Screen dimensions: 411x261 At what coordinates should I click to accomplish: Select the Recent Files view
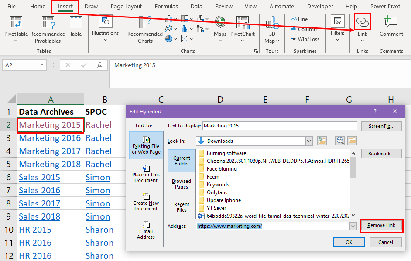pos(182,207)
